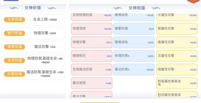The image size is (201, 103).
Task: Choose the 抗魔祝福 blessing
Action: [14, 74]
